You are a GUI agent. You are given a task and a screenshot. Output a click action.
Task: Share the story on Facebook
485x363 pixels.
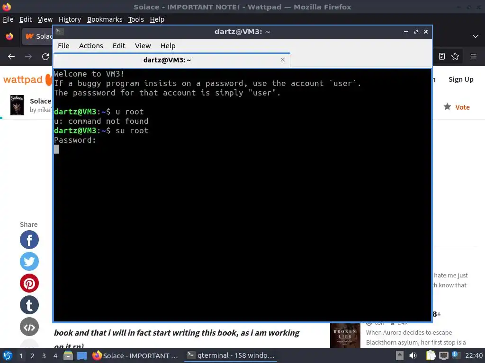(29, 240)
